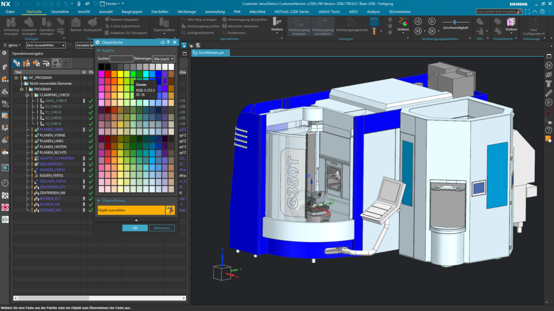Click 5-Achs-Kopierfräsen

point(122,26)
